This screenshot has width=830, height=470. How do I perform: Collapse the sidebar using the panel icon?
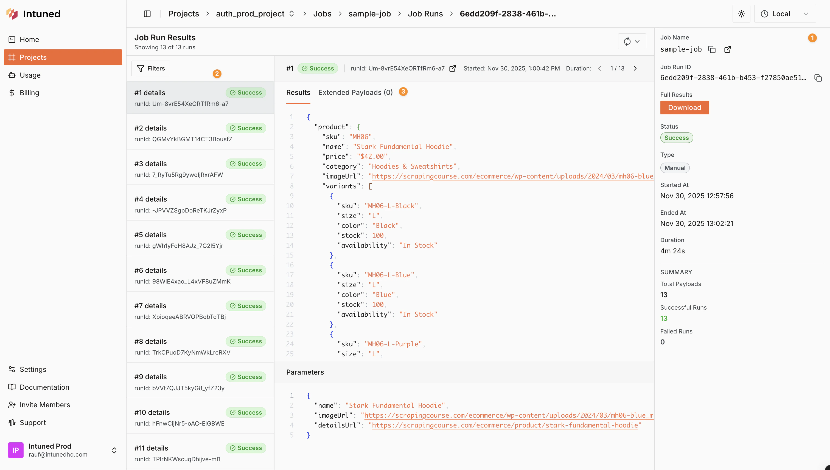click(x=147, y=13)
